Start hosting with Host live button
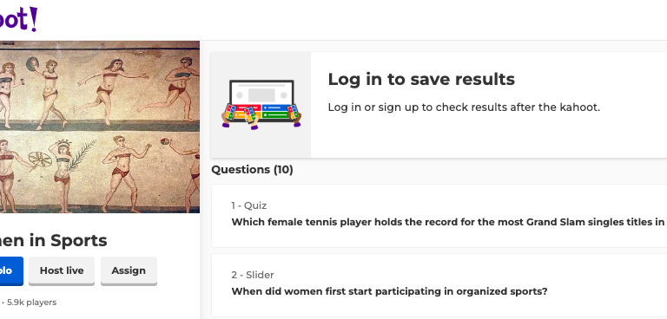This screenshot has width=667, height=319. pyautogui.click(x=62, y=270)
